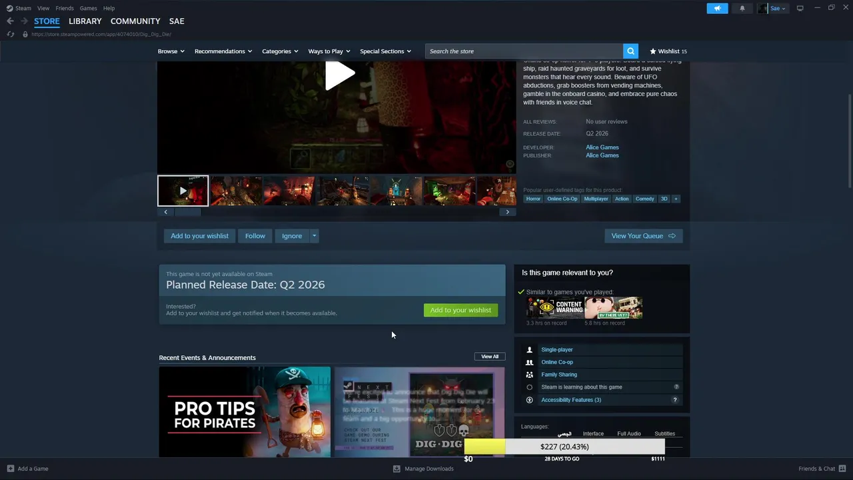Viewport: 853px width, 480px height.
Task: Expand the Recommendations dropdown
Action: [x=223, y=51]
